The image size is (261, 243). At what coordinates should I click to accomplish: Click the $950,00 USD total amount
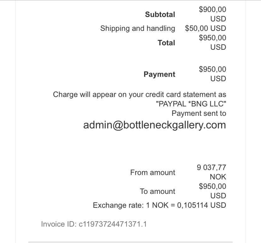(212, 42)
